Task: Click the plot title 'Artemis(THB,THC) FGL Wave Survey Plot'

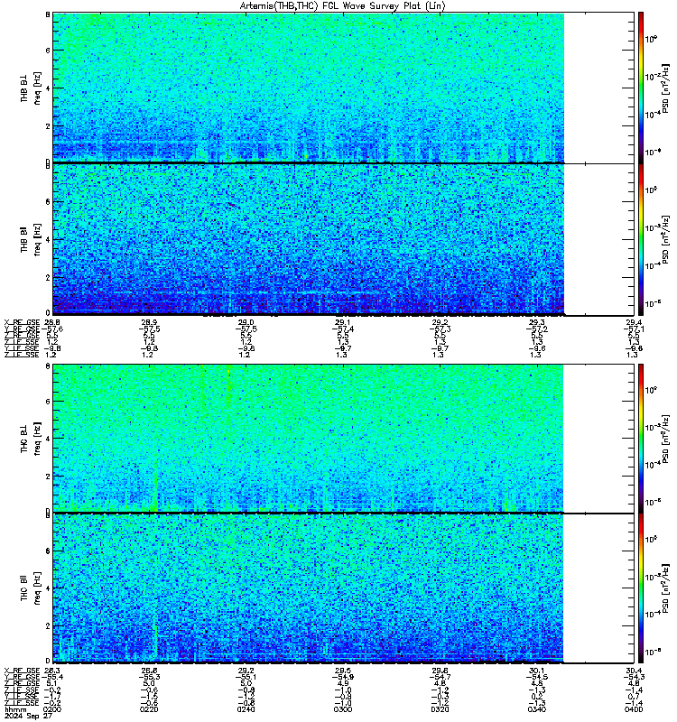Action: pyautogui.click(x=343, y=5)
